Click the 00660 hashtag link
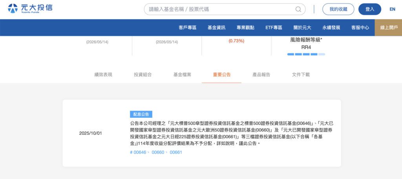Screen dimensions: 402x179 tap(158, 152)
